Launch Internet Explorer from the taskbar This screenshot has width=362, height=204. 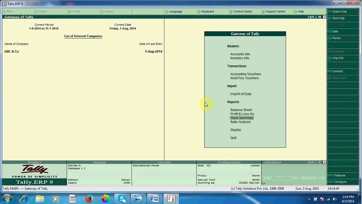[23, 199]
